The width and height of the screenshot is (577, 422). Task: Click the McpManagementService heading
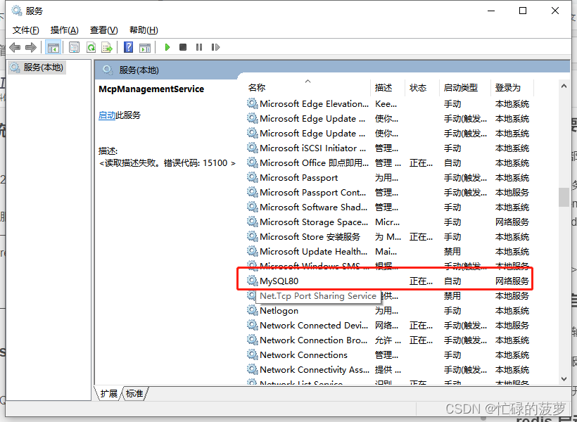point(151,89)
